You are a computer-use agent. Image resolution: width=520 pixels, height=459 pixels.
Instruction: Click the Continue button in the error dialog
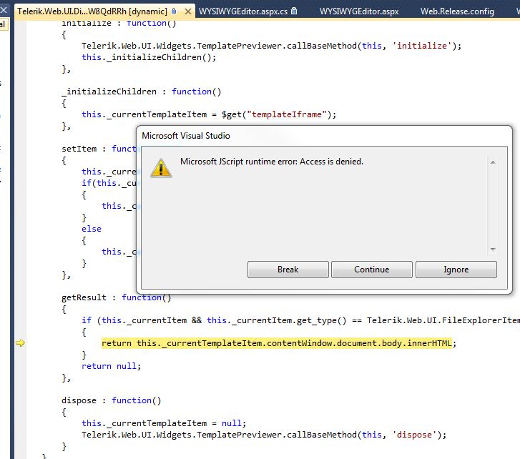tap(372, 270)
